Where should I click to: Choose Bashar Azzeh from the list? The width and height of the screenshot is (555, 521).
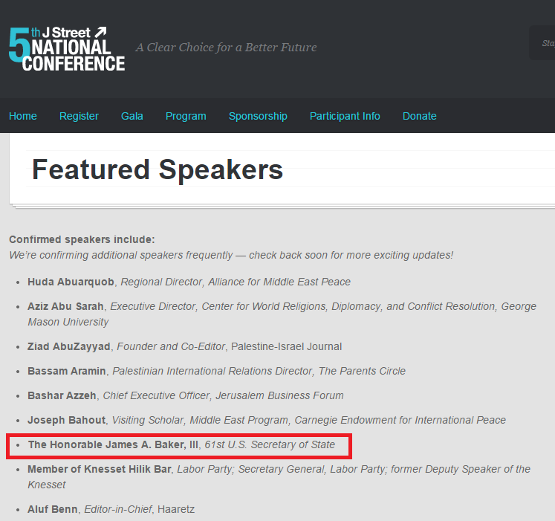pyautogui.click(x=62, y=395)
